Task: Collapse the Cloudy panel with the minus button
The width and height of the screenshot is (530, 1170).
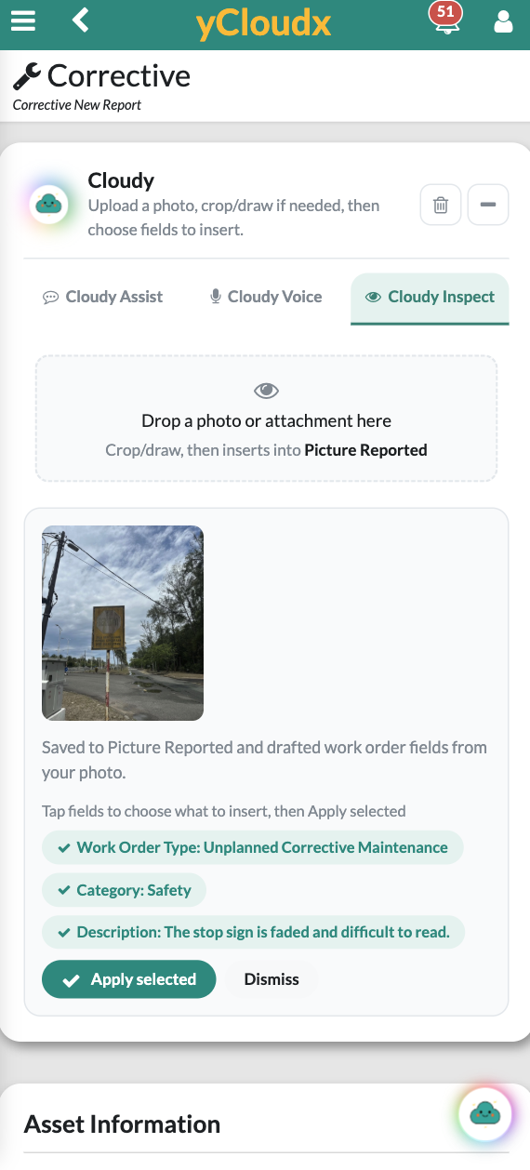Action: (x=488, y=205)
